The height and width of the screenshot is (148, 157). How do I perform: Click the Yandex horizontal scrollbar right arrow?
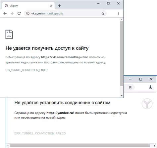click(155, 146)
